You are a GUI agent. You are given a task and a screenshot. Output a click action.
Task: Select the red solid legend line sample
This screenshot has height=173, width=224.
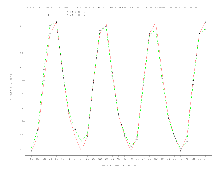point(44,12)
